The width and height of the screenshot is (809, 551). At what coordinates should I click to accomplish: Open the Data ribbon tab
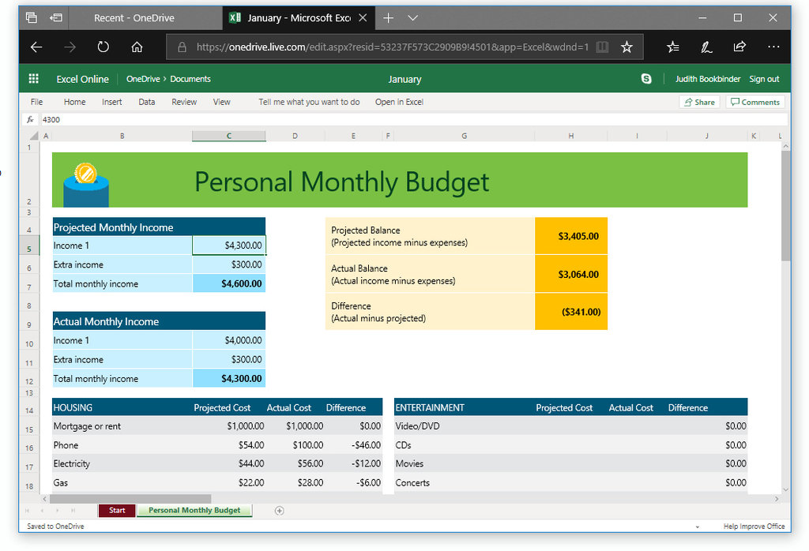(146, 102)
